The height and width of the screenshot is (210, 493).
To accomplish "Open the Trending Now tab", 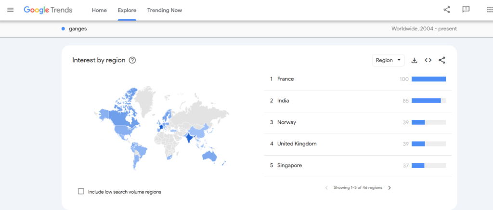I will [165, 10].
